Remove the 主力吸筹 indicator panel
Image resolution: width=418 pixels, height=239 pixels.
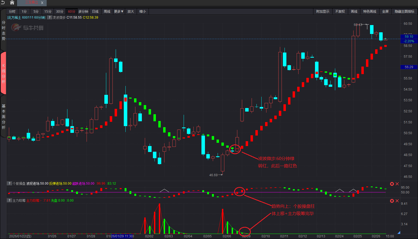coord(397,201)
